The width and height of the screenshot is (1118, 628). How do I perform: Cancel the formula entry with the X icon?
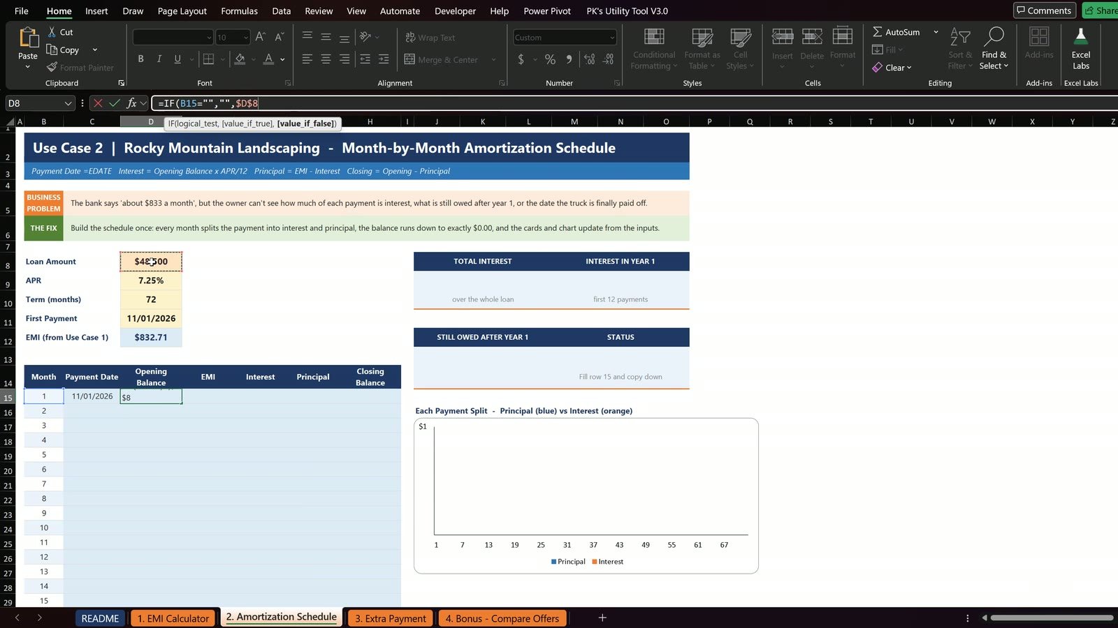98,103
